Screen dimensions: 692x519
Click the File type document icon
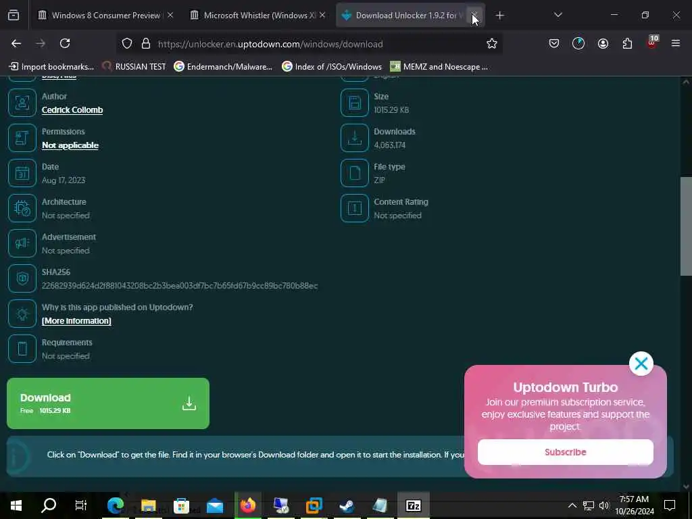[x=354, y=173]
